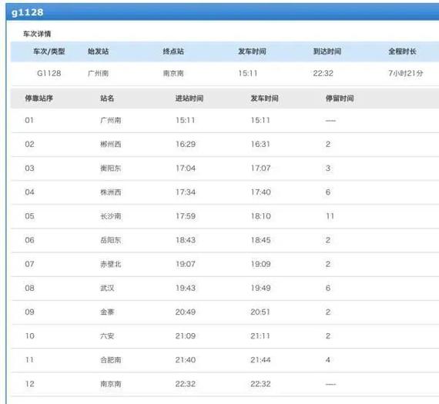Click the final stop 南京南 in row 12
The image size is (439, 404).
(x=111, y=384)
